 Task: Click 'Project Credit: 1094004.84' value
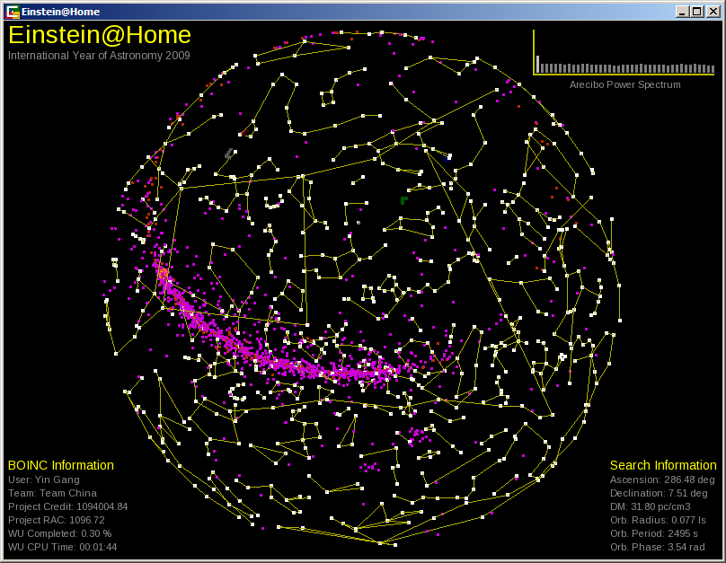67,506
